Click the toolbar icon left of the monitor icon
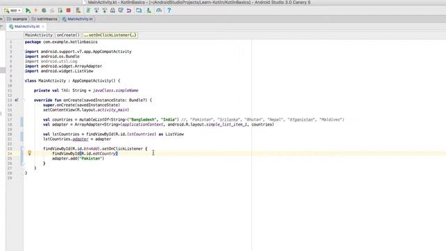 click(x=113, y=10)
